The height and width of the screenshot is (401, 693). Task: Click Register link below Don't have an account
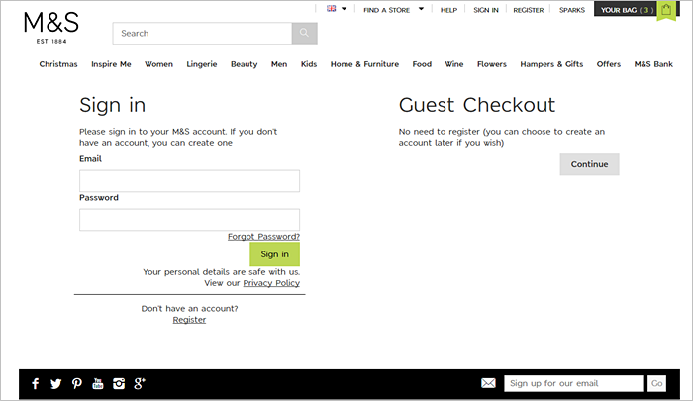pyautogui.click(x=189, y=320)
